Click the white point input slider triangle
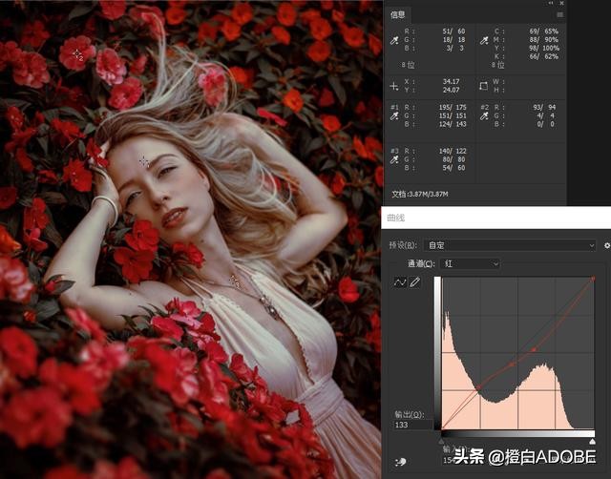 592,441
